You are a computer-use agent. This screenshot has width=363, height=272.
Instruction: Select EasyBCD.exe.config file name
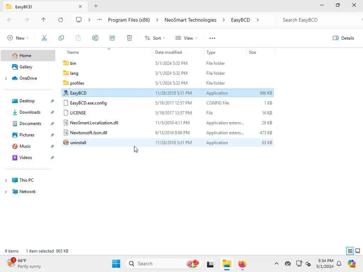(x=88, y=103)
